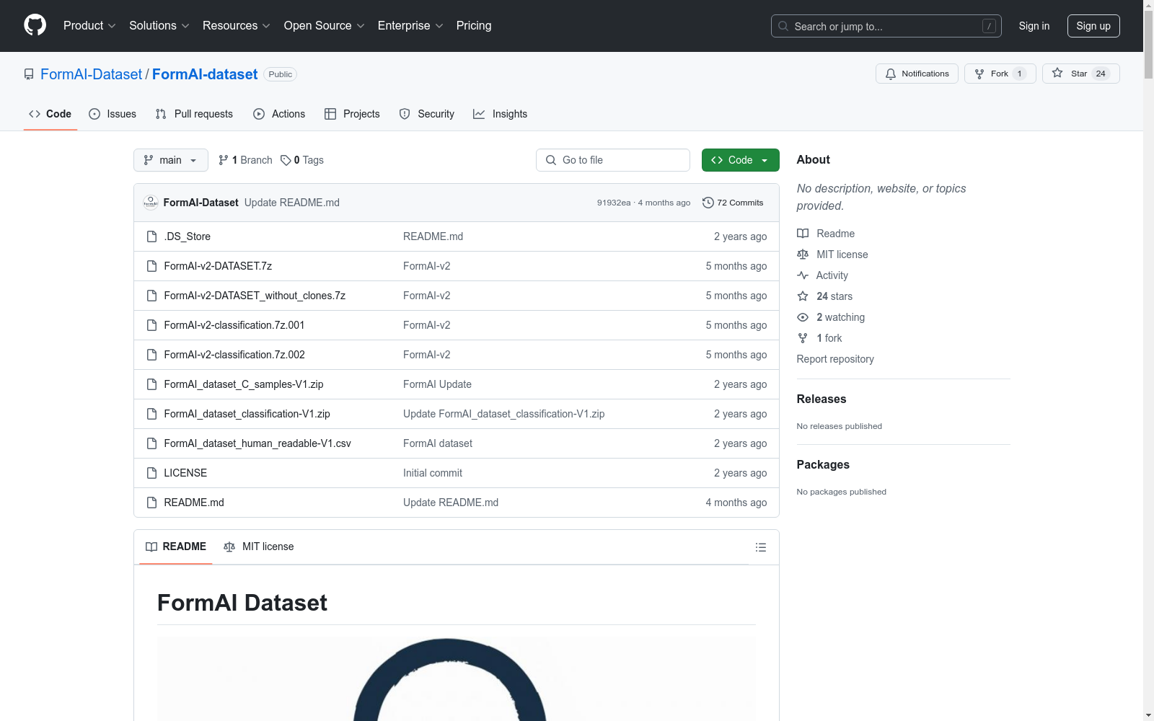This screenshot has width=1154, height=721.
Task: Open the FormAI-Dataset owner profile link
Action: click(92, 74)
